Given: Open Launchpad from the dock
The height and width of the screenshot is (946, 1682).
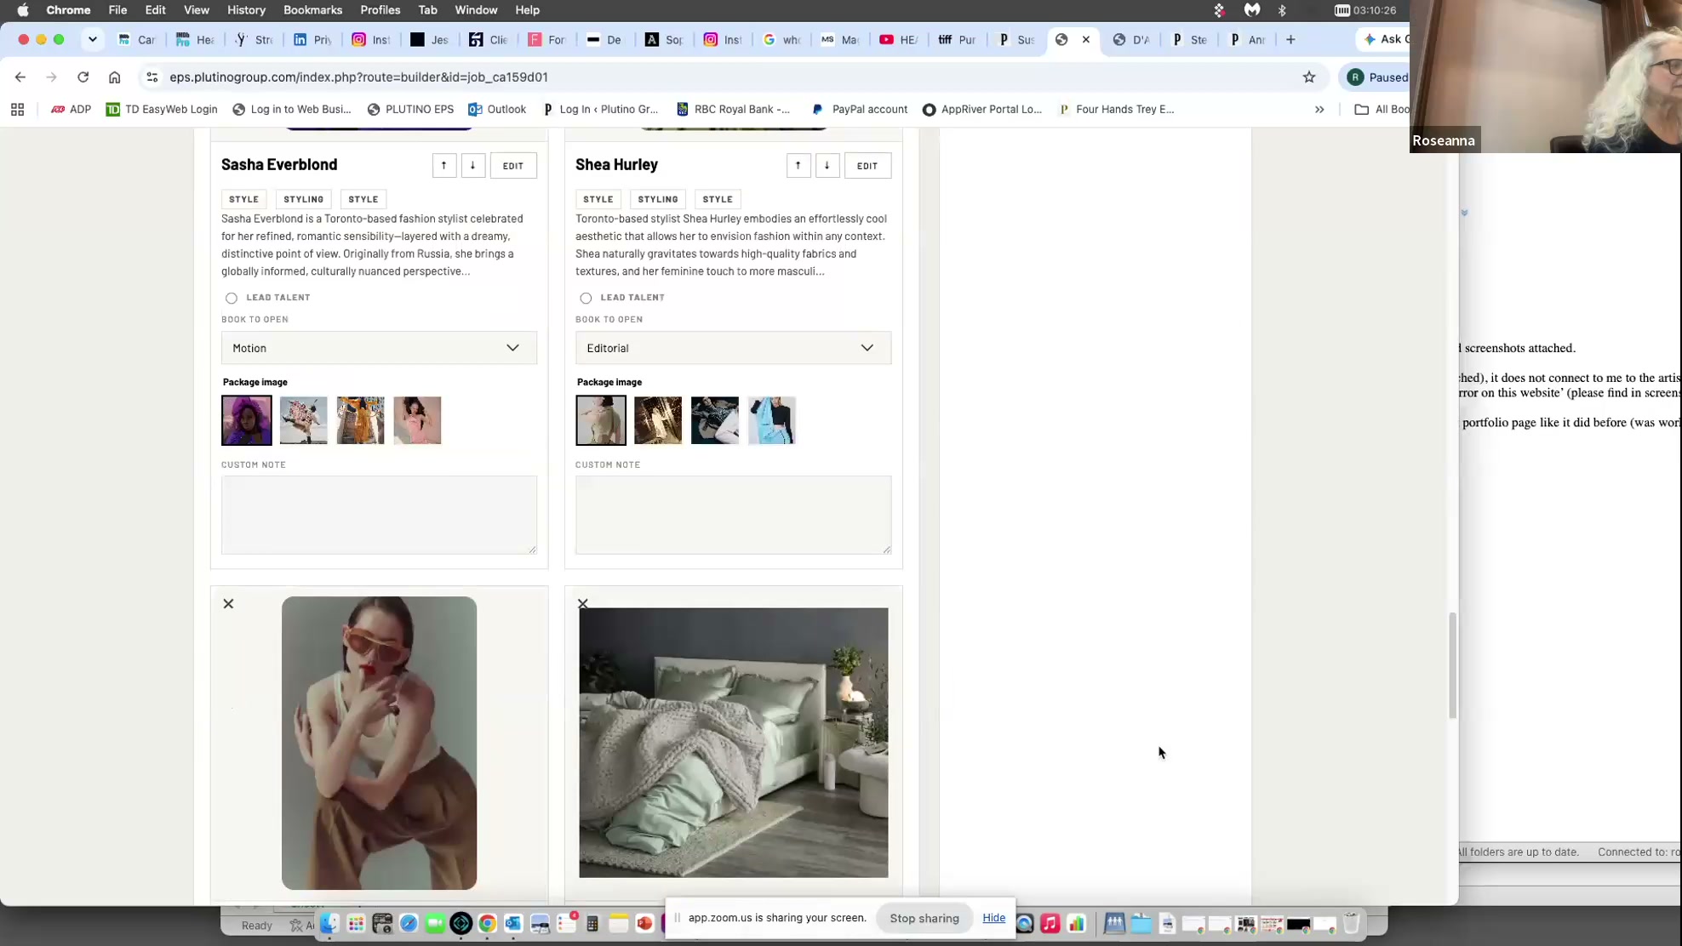Looking at the screenshot, I should [x=356, y=923].
